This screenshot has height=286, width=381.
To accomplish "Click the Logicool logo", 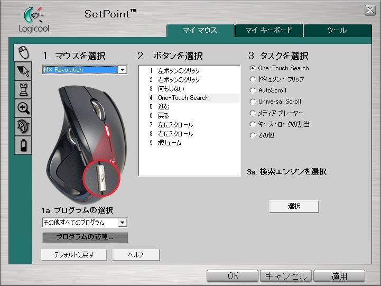I will click(34, 20).
